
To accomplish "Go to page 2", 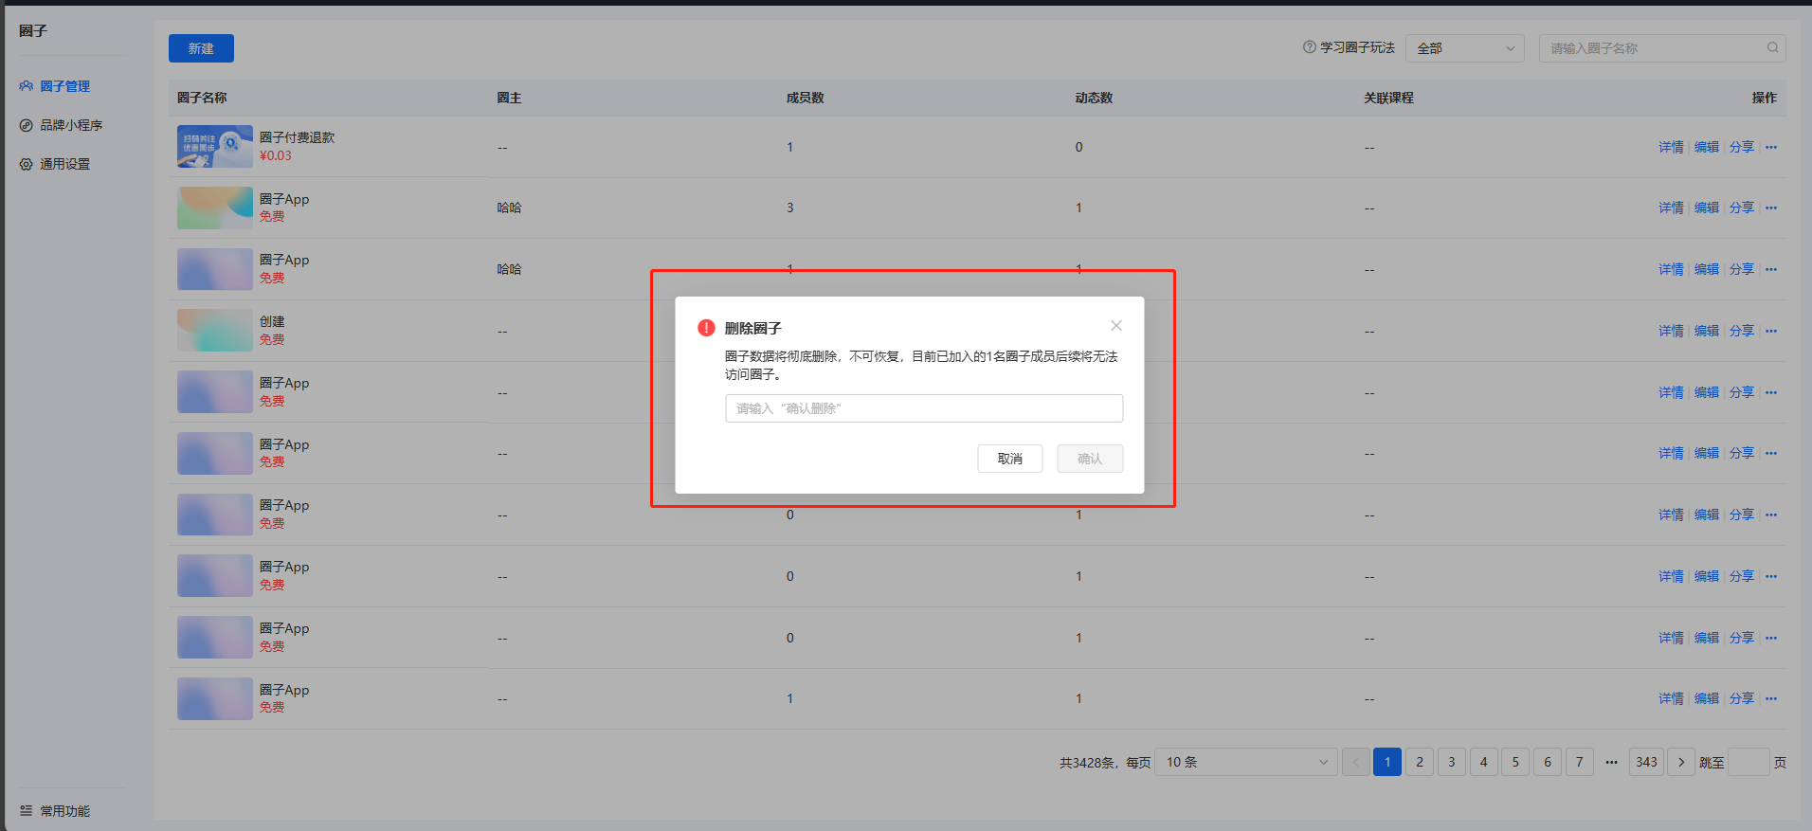I will 1420,762.
